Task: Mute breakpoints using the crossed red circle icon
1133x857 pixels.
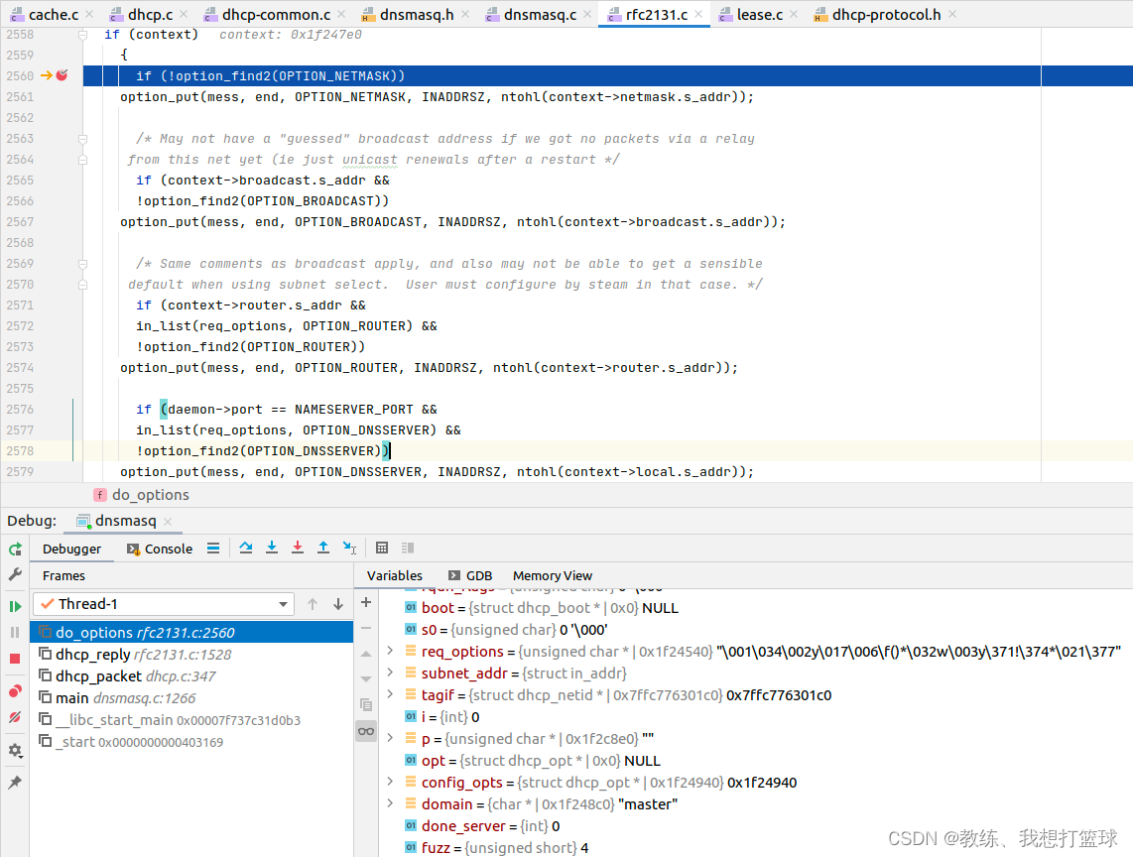Action: (14, 717)
